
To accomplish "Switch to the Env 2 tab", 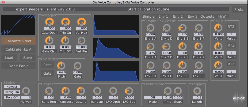I will coord(178,16).
